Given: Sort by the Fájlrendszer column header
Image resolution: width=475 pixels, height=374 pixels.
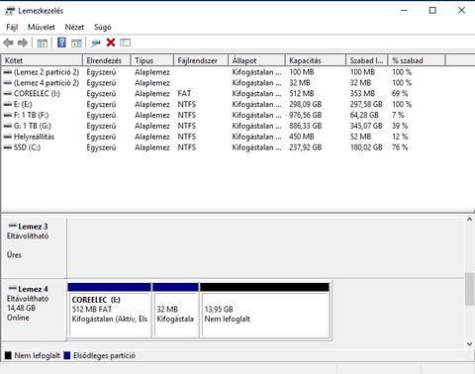Looking at the screenshot, I should coord(201,60).
